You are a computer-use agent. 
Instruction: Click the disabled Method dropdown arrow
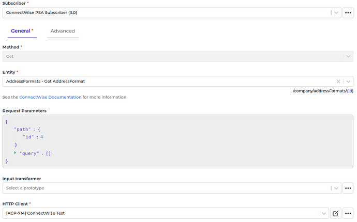348,56
